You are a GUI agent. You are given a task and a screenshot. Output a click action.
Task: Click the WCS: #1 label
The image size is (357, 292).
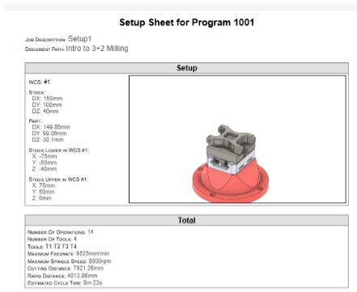[40, 82]
